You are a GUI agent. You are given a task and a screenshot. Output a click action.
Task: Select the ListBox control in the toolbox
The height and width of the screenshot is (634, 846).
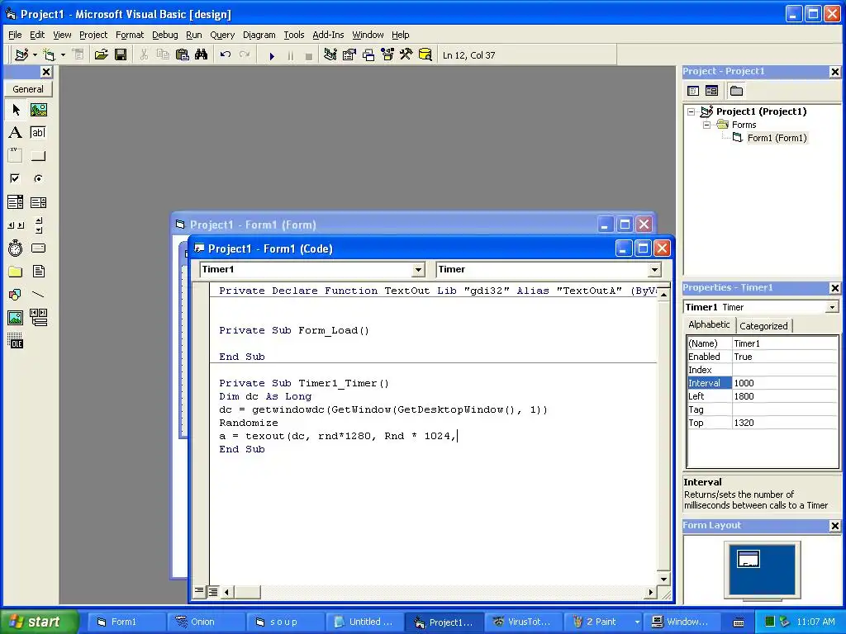(x=38, y=202)
